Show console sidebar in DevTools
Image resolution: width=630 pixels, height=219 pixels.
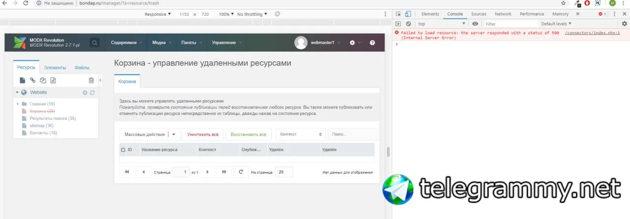(399, 24)
